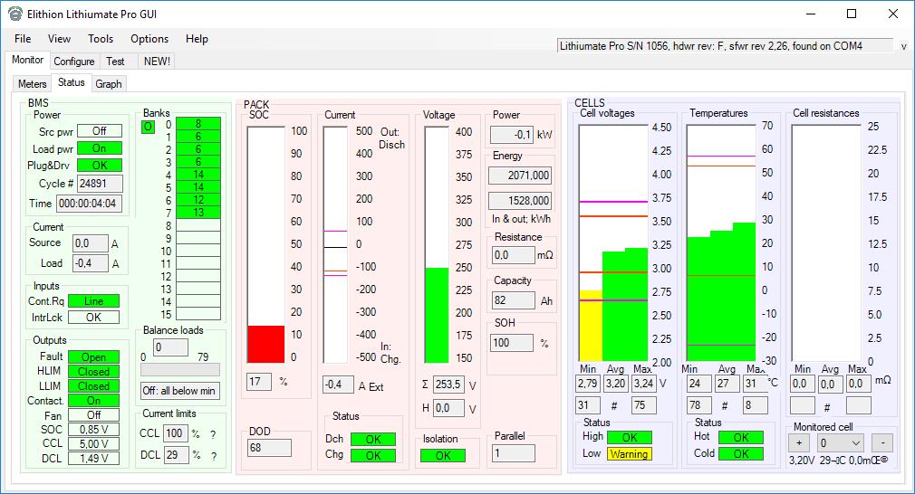Expand the Lithiumate Pro device selector dropdown

pos(903,45)
